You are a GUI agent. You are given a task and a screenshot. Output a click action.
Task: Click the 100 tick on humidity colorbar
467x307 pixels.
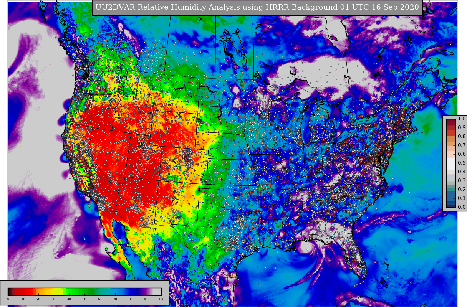pos(161,299)
